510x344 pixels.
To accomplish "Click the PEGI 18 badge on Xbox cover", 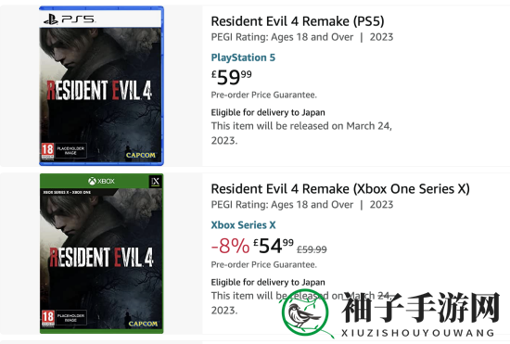I will point(48,318).
